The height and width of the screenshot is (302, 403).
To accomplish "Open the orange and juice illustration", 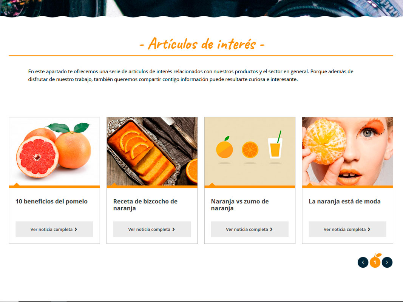I will [250, 151].
